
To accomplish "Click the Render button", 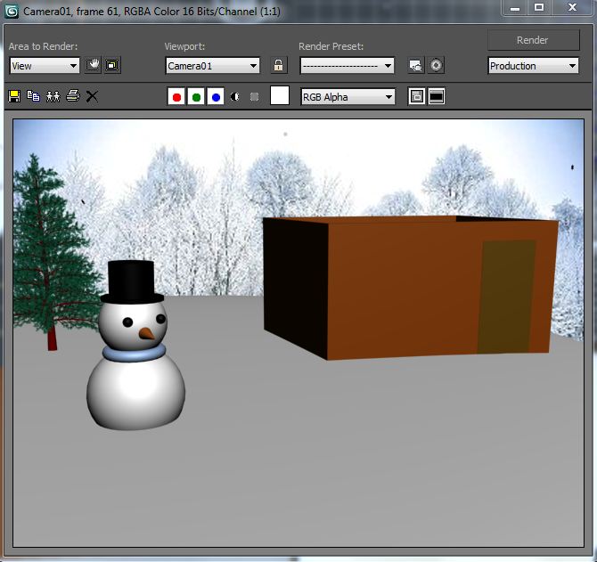I will [534, 40].
